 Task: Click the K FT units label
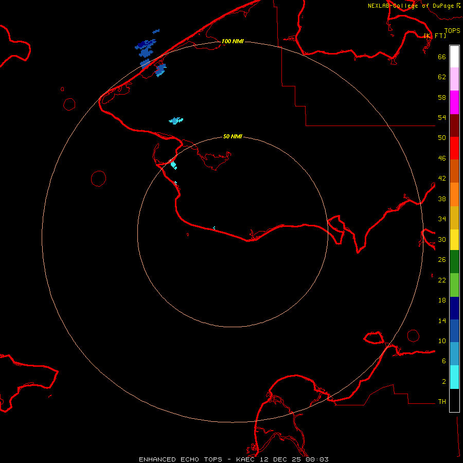[435, 35]
